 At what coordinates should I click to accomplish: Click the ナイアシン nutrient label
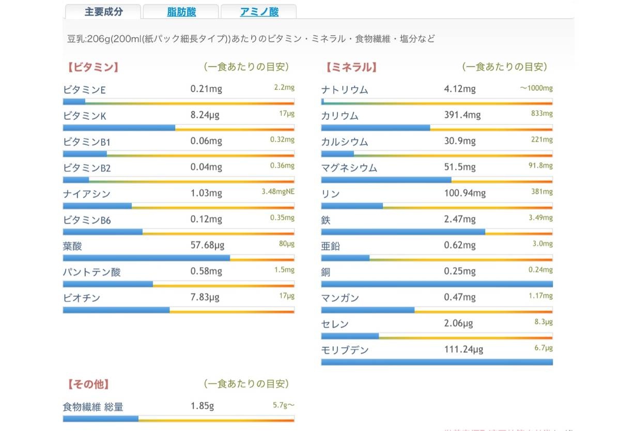(87, 194)
